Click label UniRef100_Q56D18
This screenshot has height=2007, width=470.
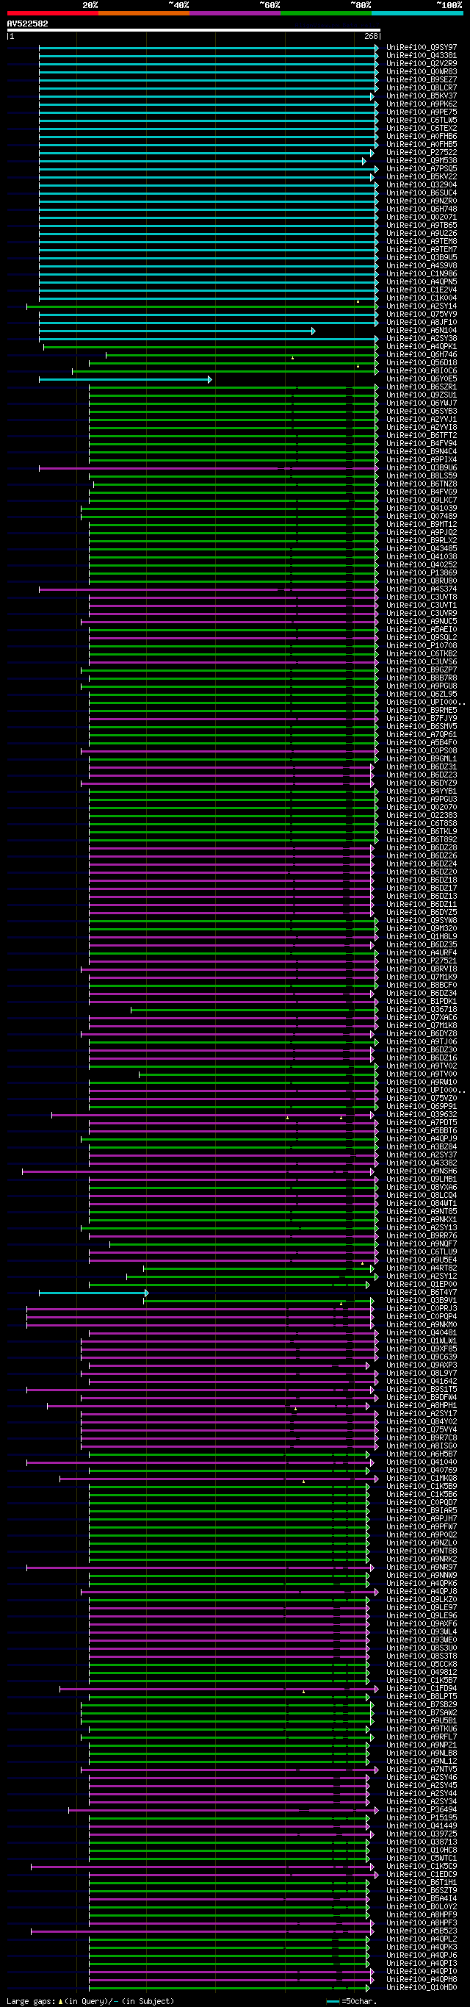(422, 362)
